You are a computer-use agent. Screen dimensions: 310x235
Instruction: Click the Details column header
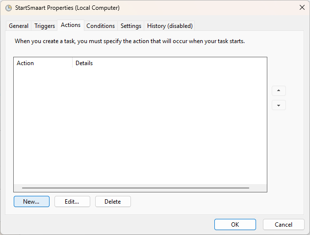(170, 63)
